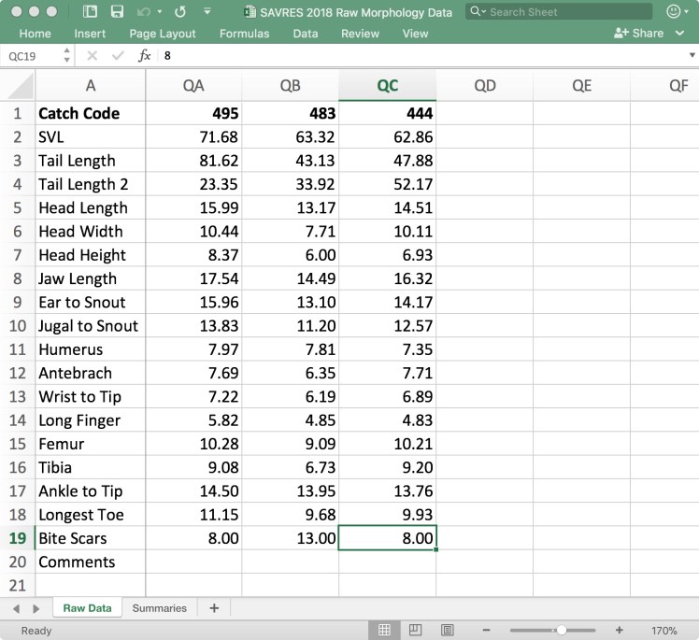Select column QB header
The image size is (699, 640).
[291, 86]
